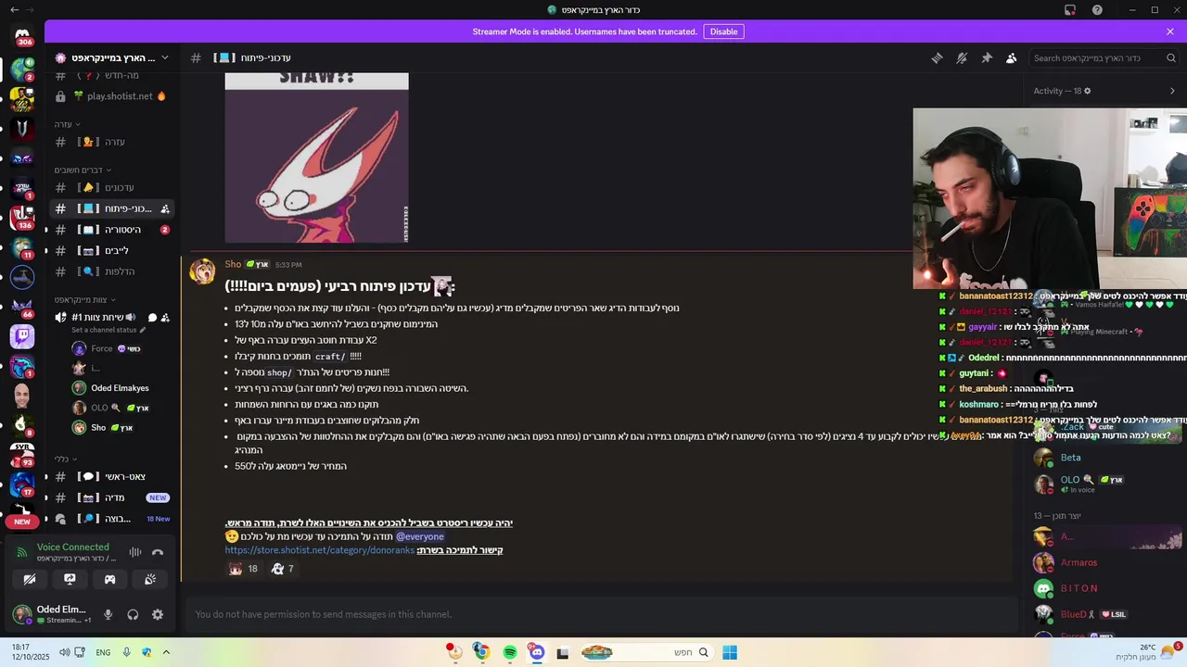Viewport: 1187px width, 667px height.
Task: Dismiss the Streamer Mode banner
Action: (1170, 31)
